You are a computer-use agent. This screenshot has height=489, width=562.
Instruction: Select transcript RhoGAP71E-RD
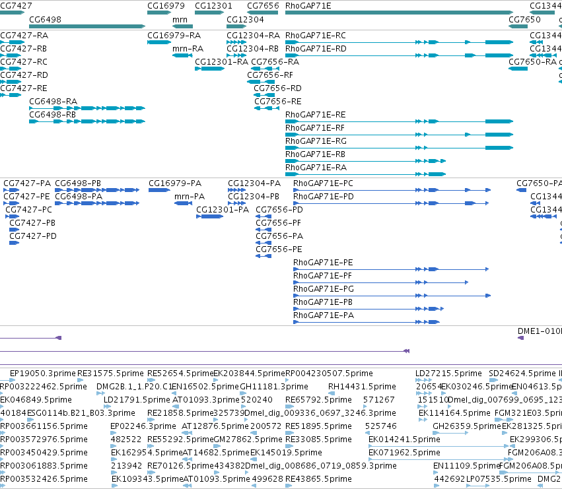click(316, 49)
